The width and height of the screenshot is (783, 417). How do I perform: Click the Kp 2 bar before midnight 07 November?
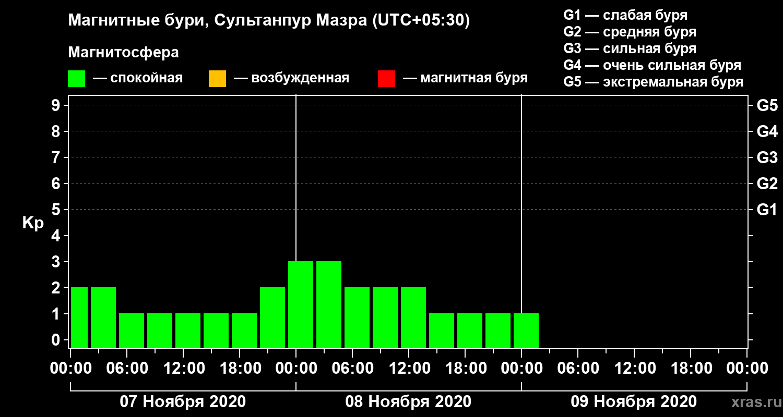[x=272, y=317]
